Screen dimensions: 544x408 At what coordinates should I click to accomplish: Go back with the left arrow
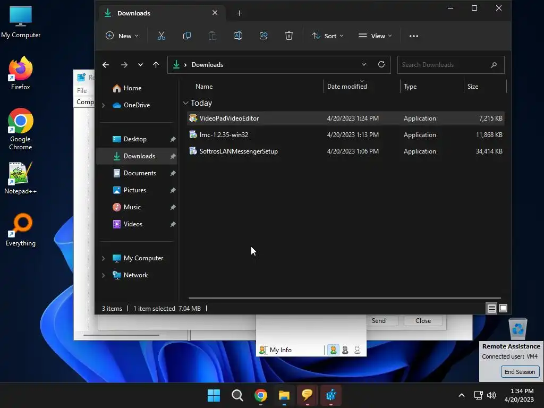pyautogui.click(x=106, y=65)
